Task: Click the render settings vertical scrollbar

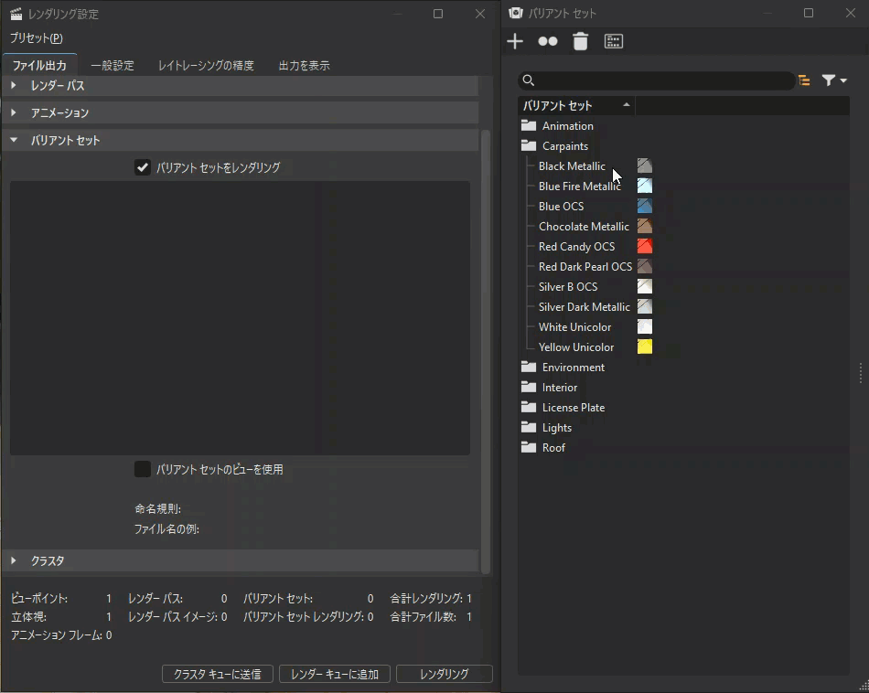Action: point(486,352)
